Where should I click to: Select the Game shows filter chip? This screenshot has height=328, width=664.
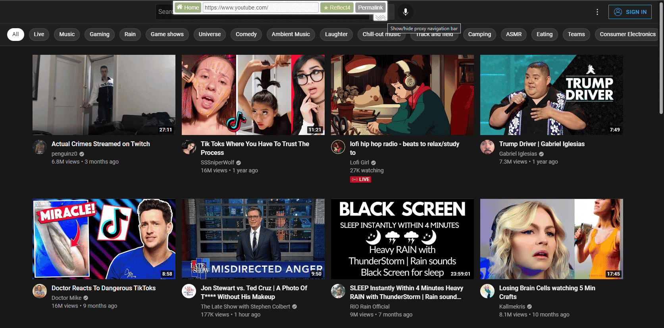point(167,34)
